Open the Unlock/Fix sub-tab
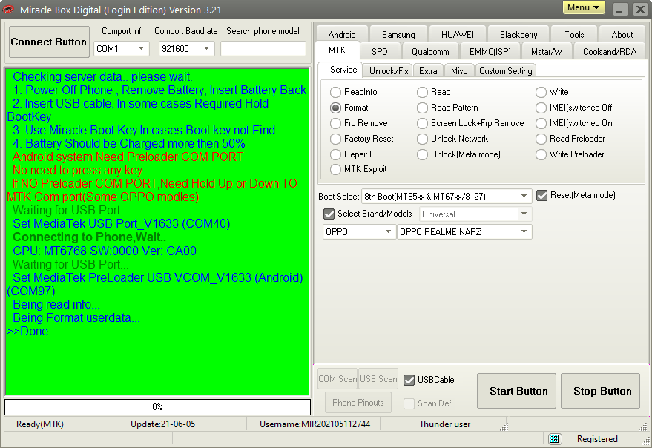This screenshot has width=652, height=448. [389, 70]
